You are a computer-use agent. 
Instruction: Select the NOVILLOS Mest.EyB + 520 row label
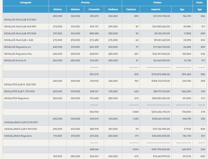(x=19, y=40)
